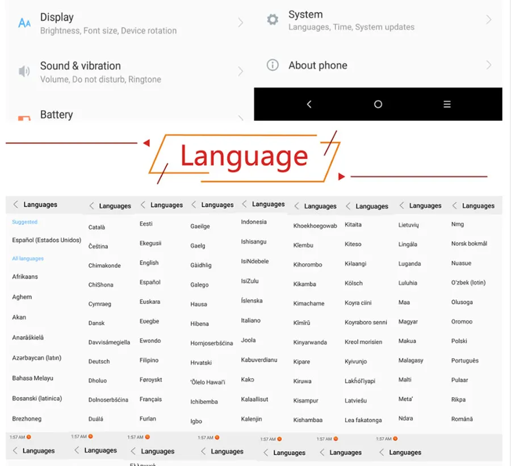Go back from Languages list above Khoekhoegowab
Viewport: 511px width, 466px height.
pyautogui.click(x=296, y=206)
